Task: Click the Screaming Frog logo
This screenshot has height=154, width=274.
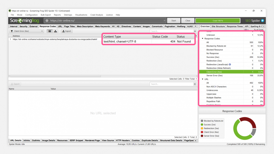Action: click(24, 21)
